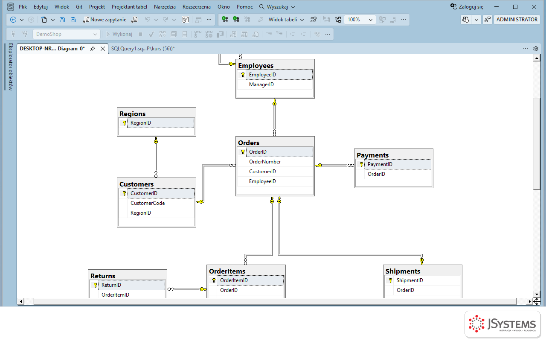546x341 pixels.
Task: Click the pan diagram icon in corner
Action: [x=537, y=302]
